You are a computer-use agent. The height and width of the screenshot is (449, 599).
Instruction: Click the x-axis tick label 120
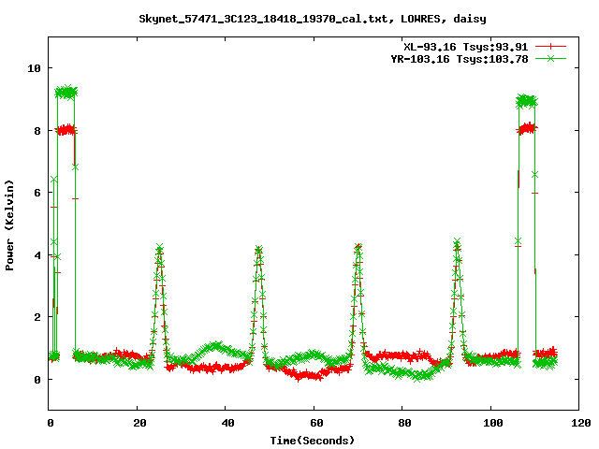pos(581,423)
